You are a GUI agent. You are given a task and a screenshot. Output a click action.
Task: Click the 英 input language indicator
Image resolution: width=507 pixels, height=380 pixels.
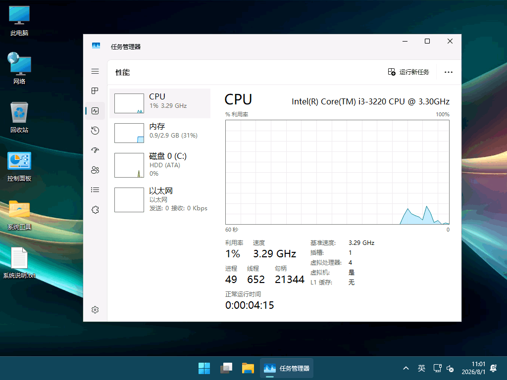(x=421, y=368)
